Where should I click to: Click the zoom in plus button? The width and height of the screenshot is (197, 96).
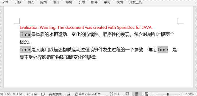[182, 94]
